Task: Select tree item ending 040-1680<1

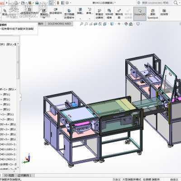Action: (8, 149)
